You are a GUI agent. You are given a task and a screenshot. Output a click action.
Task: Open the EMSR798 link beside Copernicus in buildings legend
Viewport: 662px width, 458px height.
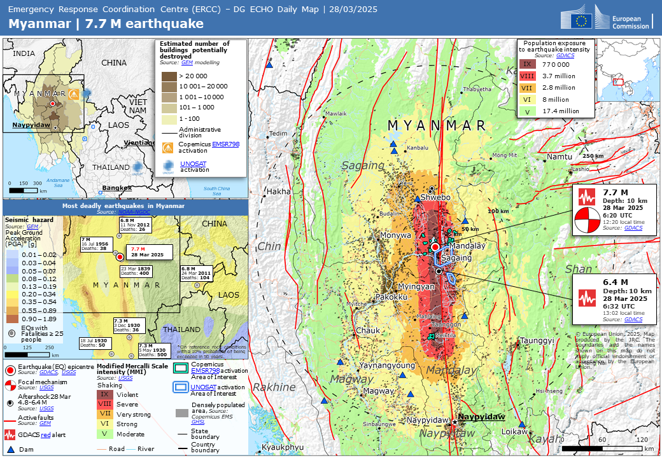(229, 145)
